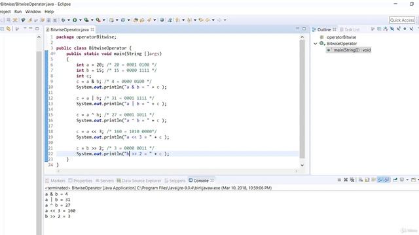Click editor scrollbar up arrow
The width and height of the screenshot is (419, 235).
302,37
